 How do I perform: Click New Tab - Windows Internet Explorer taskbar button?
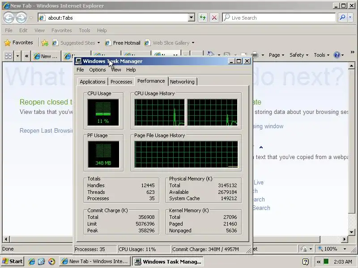point(95,261)
